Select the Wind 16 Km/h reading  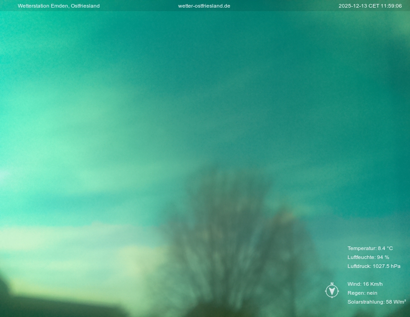pos(365,284)
